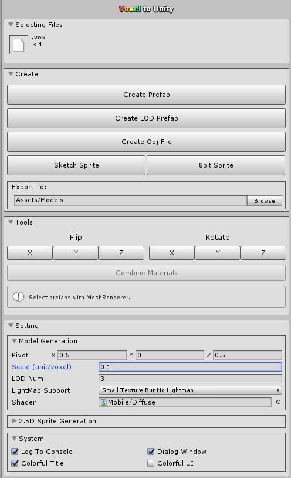Toggle Log To Console checkbox
This screenshot has height=478, width=291.
pyautogui.click(x=15, y=452)
